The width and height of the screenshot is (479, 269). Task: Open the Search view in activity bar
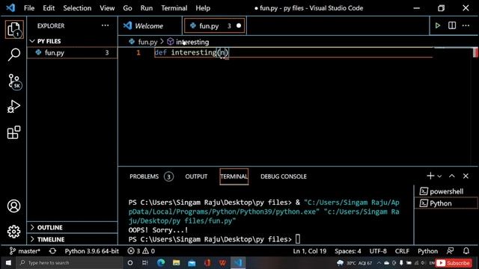(x=14, y=55)
